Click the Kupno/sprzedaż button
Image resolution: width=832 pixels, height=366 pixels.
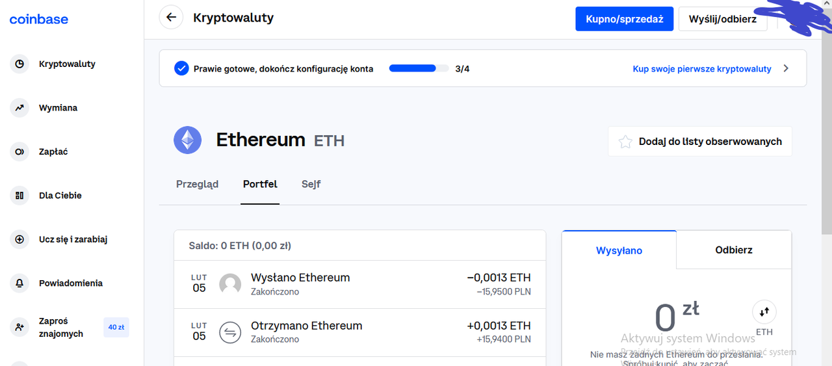(624, 19)
